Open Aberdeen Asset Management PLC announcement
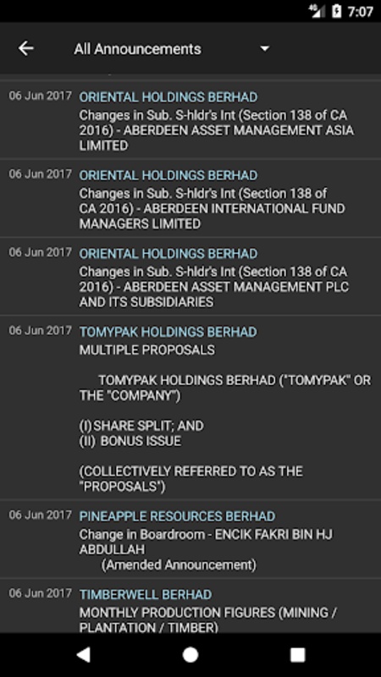The width and height of the screenshot is (381, 677). click(214, 287)
